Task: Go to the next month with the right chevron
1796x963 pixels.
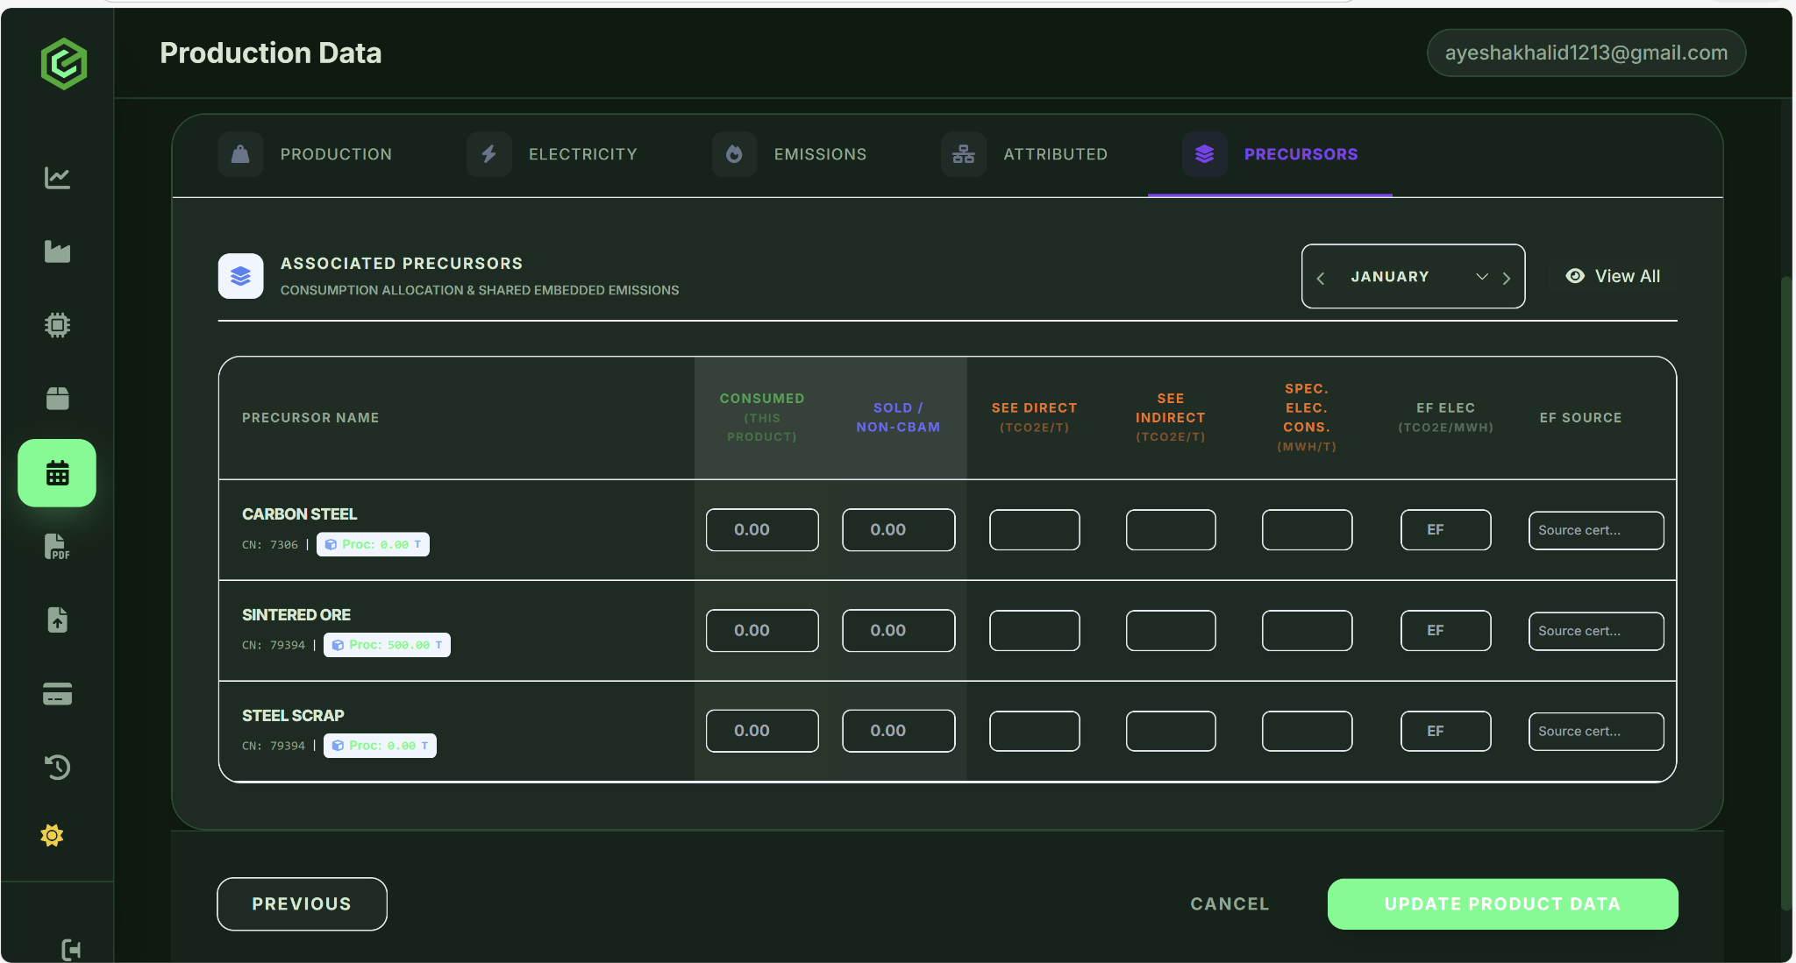Action: pos(1507,278)
